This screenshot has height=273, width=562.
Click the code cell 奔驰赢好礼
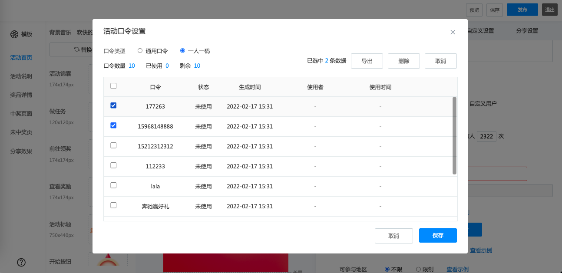(155, 206)
